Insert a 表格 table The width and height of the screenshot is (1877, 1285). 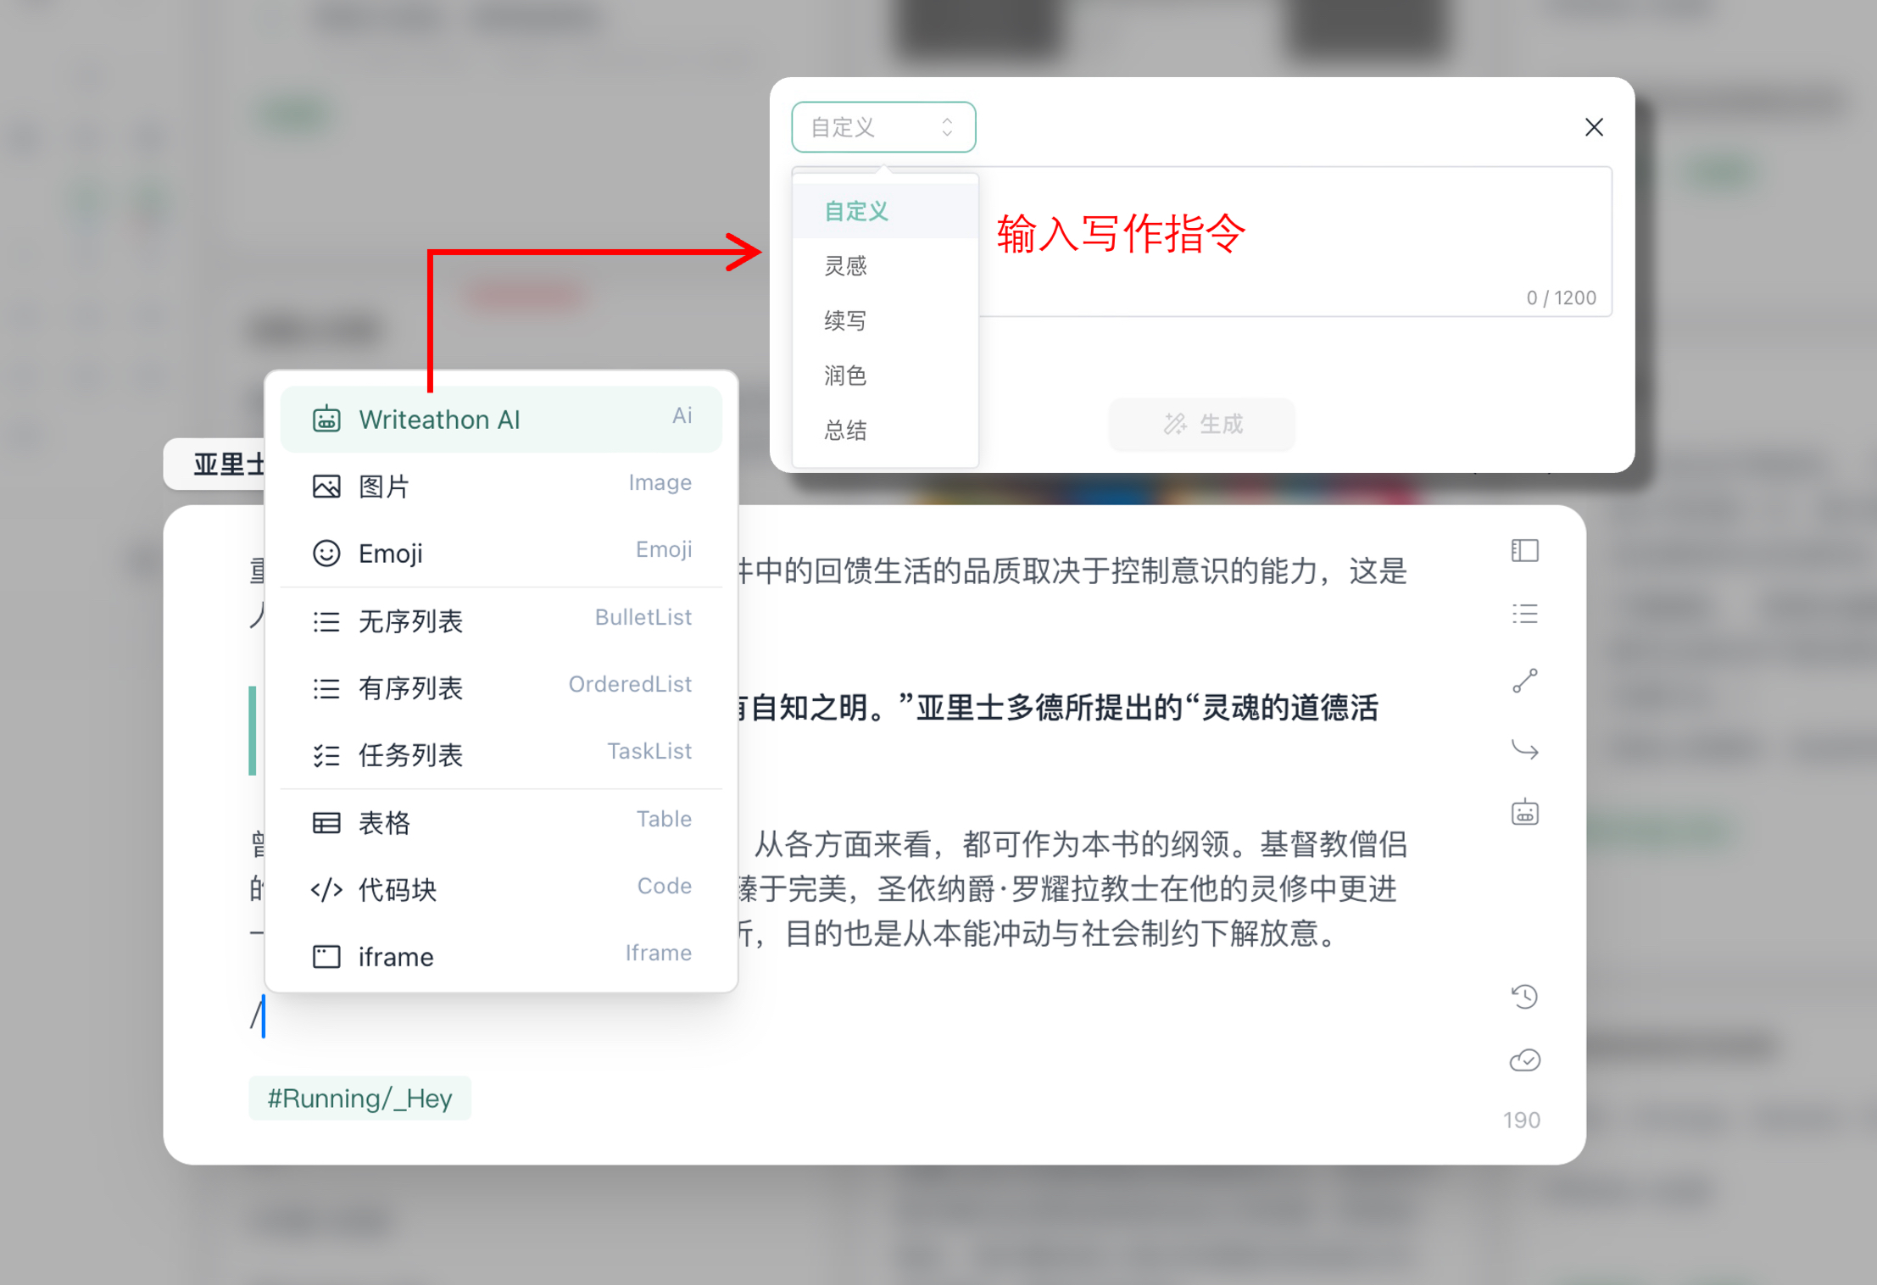tap(501, 822)
